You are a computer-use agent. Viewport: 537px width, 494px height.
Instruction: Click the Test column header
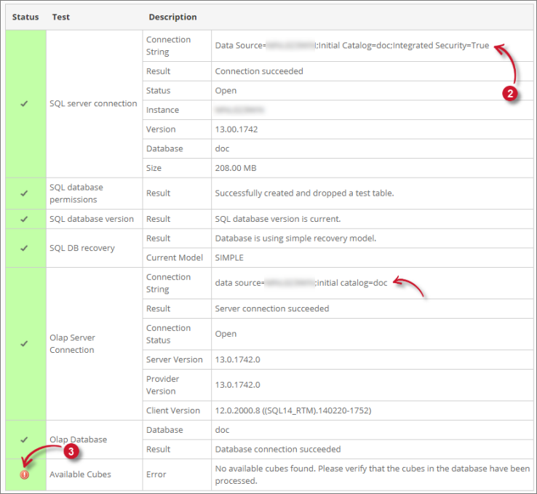coord(61,17)
